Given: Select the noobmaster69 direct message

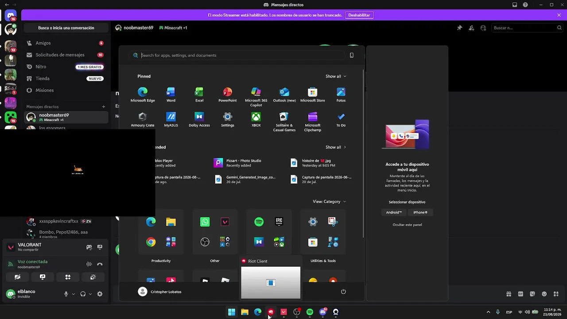Looking at the screenshot, I should coord(66,117).
